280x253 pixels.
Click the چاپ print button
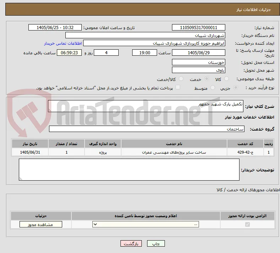(156, 244)
